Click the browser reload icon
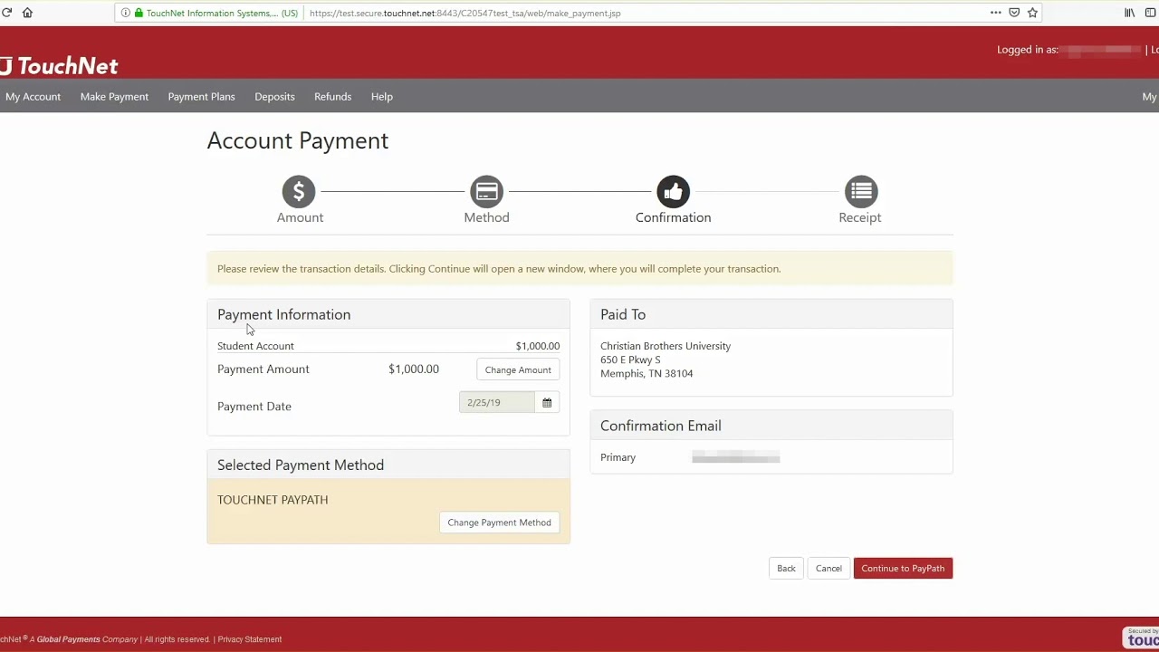Viewport: 1159px width, 652px height. pos(7,13)
